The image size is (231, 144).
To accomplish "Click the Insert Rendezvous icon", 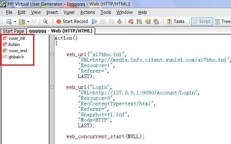I will (156, 22).
